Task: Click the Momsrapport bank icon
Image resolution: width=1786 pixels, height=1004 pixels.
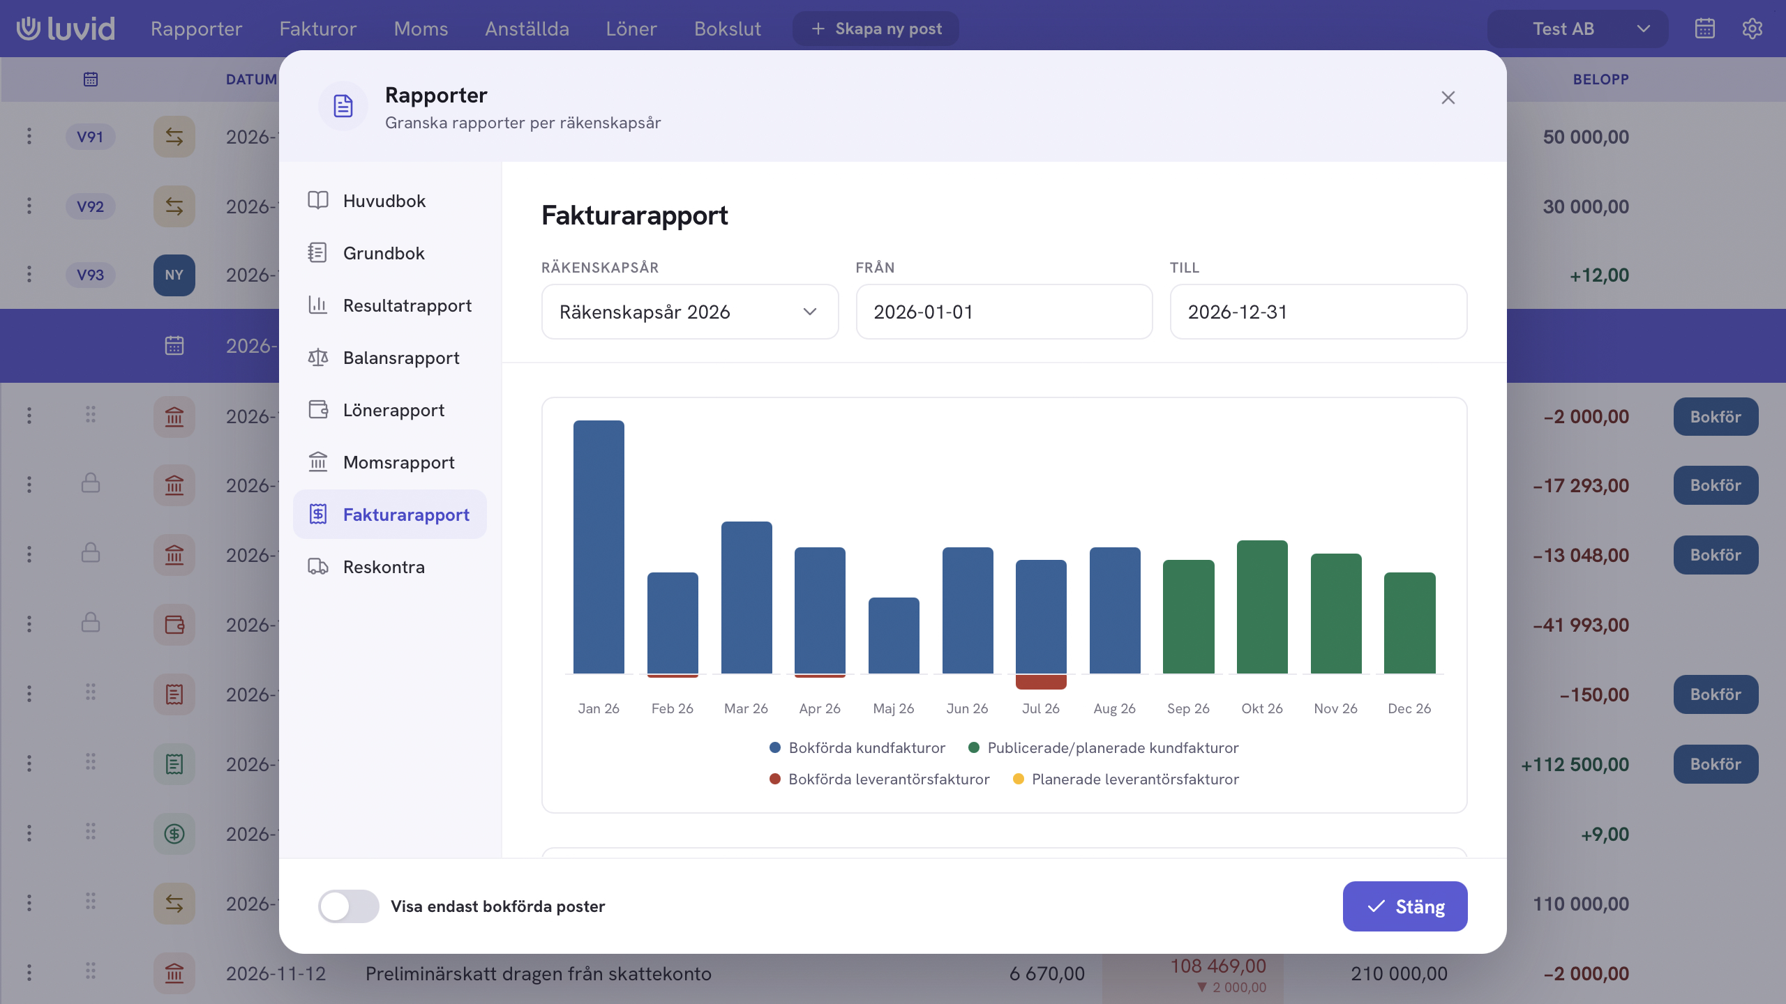Action: pos(318,462)
